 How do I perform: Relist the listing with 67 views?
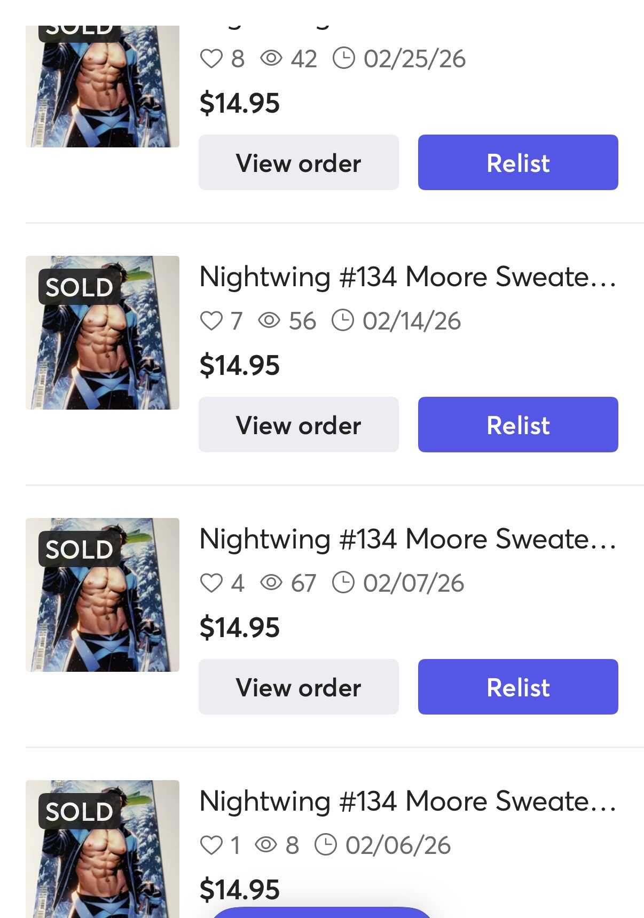click(x=518, y=687)
